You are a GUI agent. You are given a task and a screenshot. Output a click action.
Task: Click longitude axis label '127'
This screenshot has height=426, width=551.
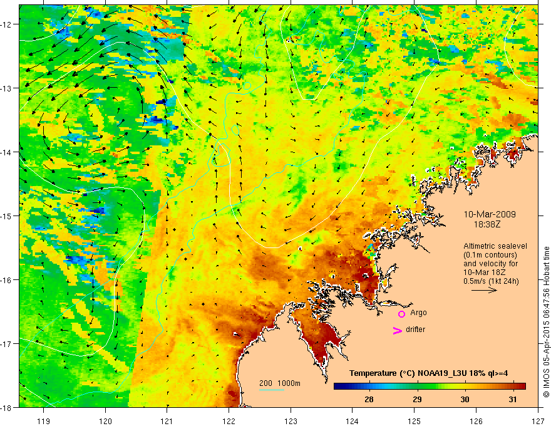click(x=538, y=421)
